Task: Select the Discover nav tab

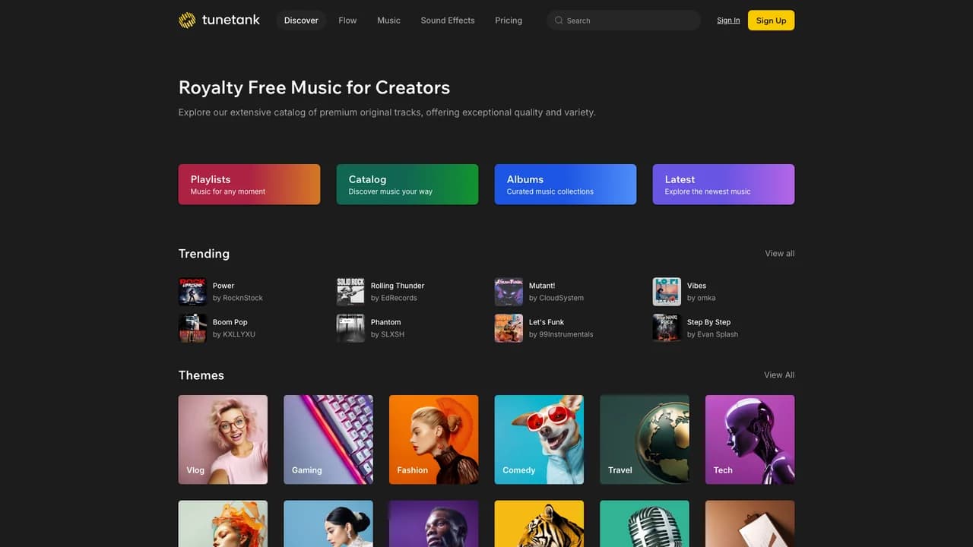Action: [x=301, y=21]
